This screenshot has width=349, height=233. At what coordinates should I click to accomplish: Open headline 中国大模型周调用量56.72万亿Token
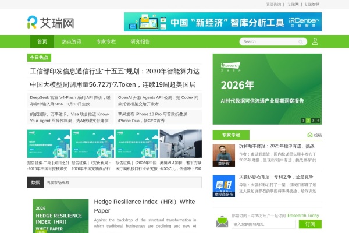pos(113,84)
